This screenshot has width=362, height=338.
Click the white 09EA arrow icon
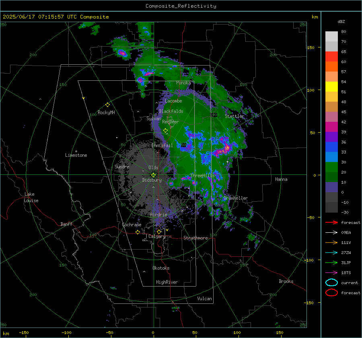coord(331,233)
